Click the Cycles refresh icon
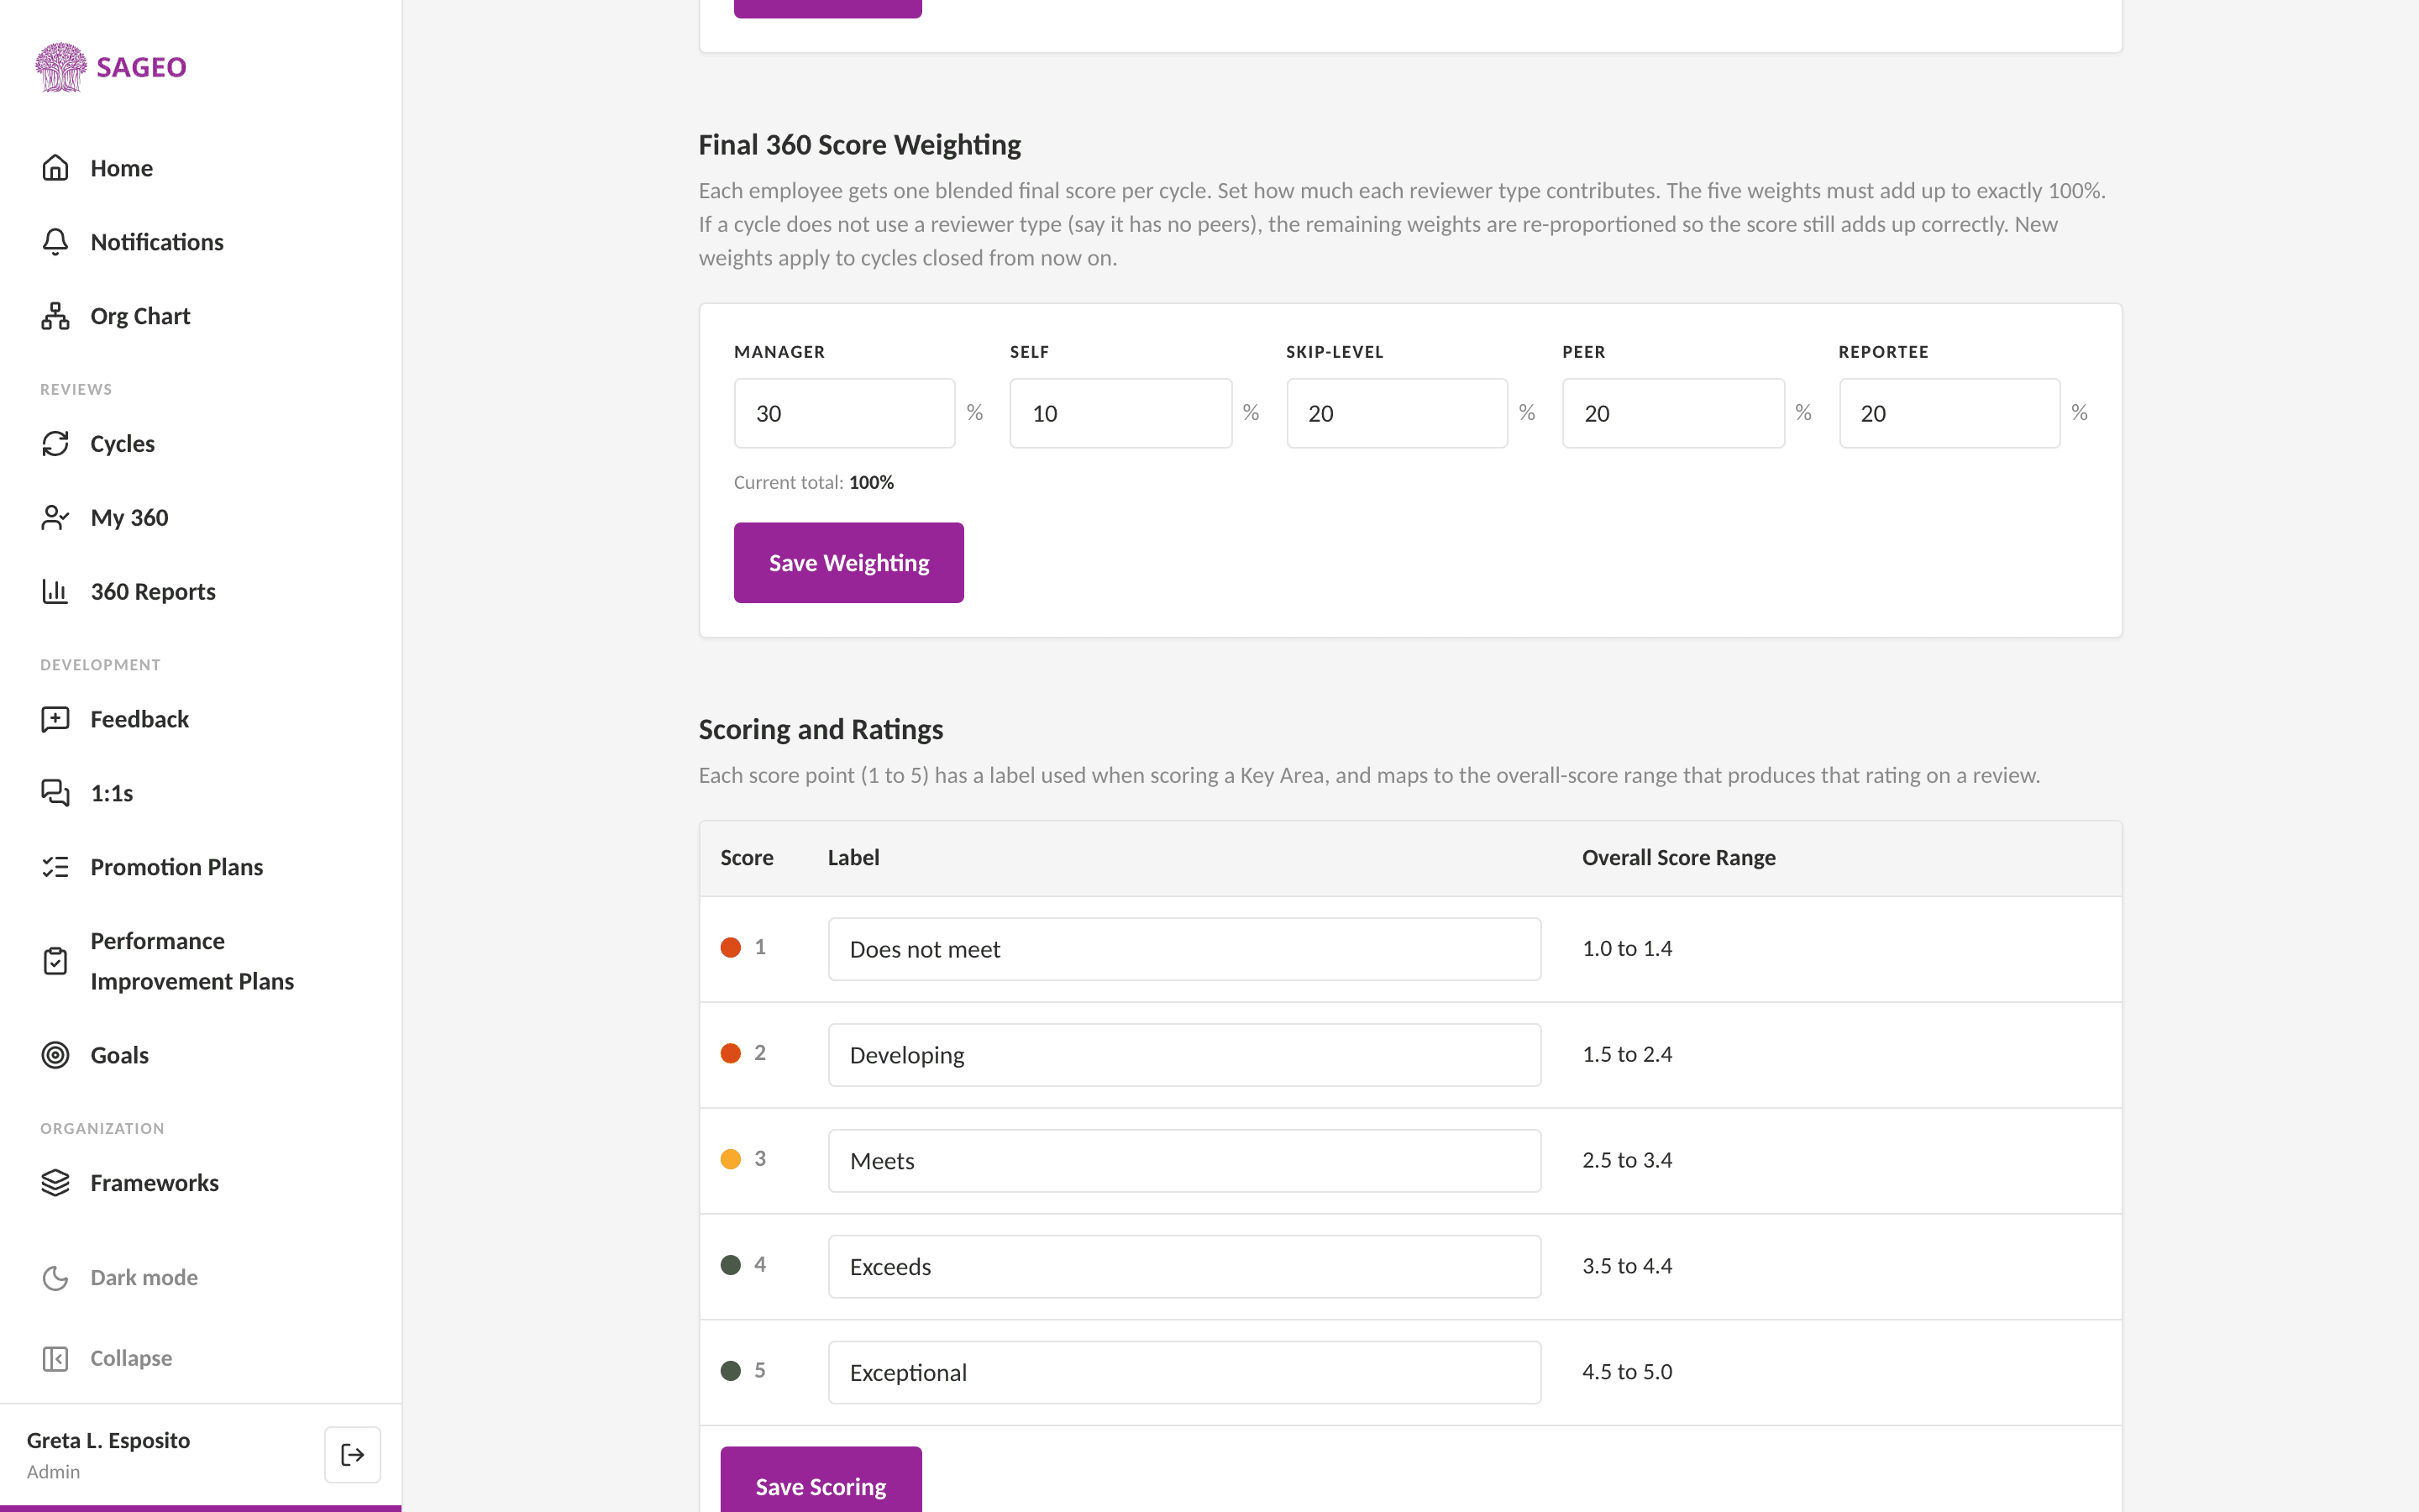2419x1512 pixels. pyautogui.click(x=55, y=444)
